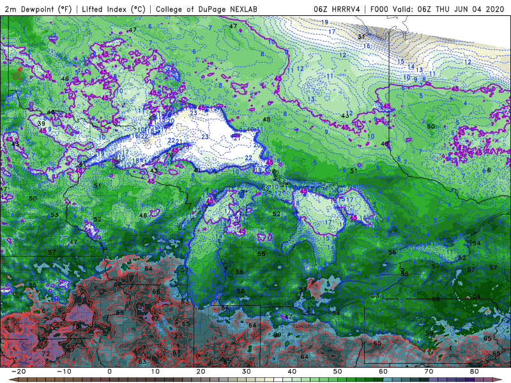Click the 40 label on the color scale
The image size is (511, 383).
coord(292,372)
